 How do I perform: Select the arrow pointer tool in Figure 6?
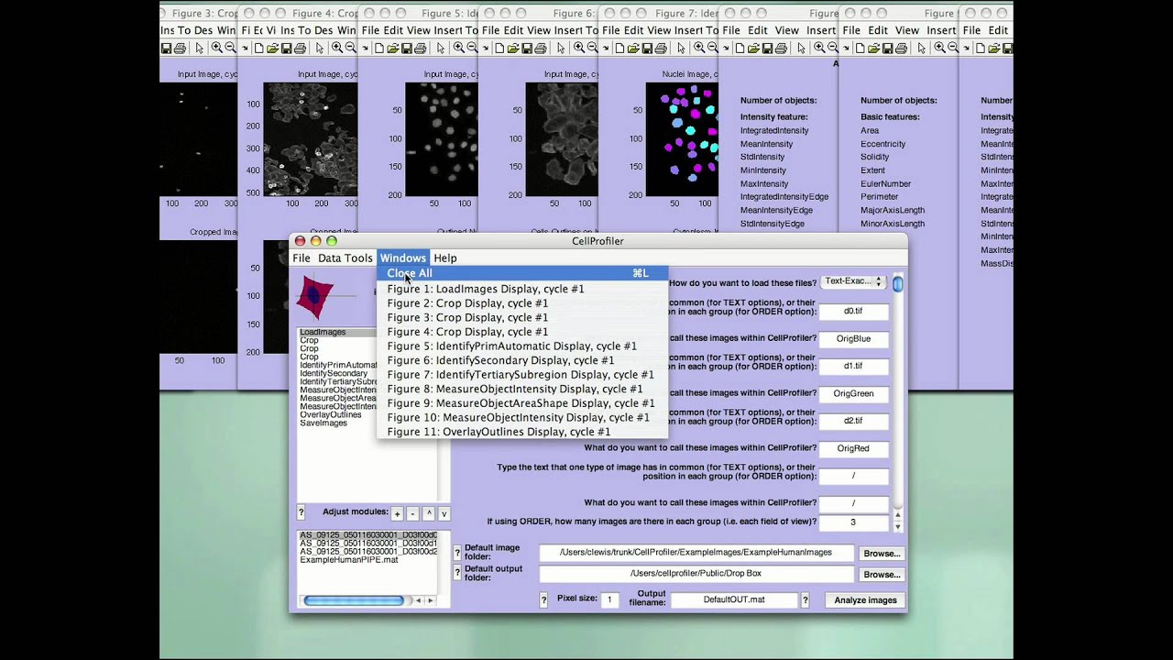(x=561, y=48)
